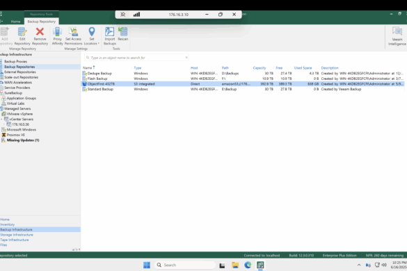Select Proxmox VE in the tree
The image size is (407, 271).
[15, 135]
